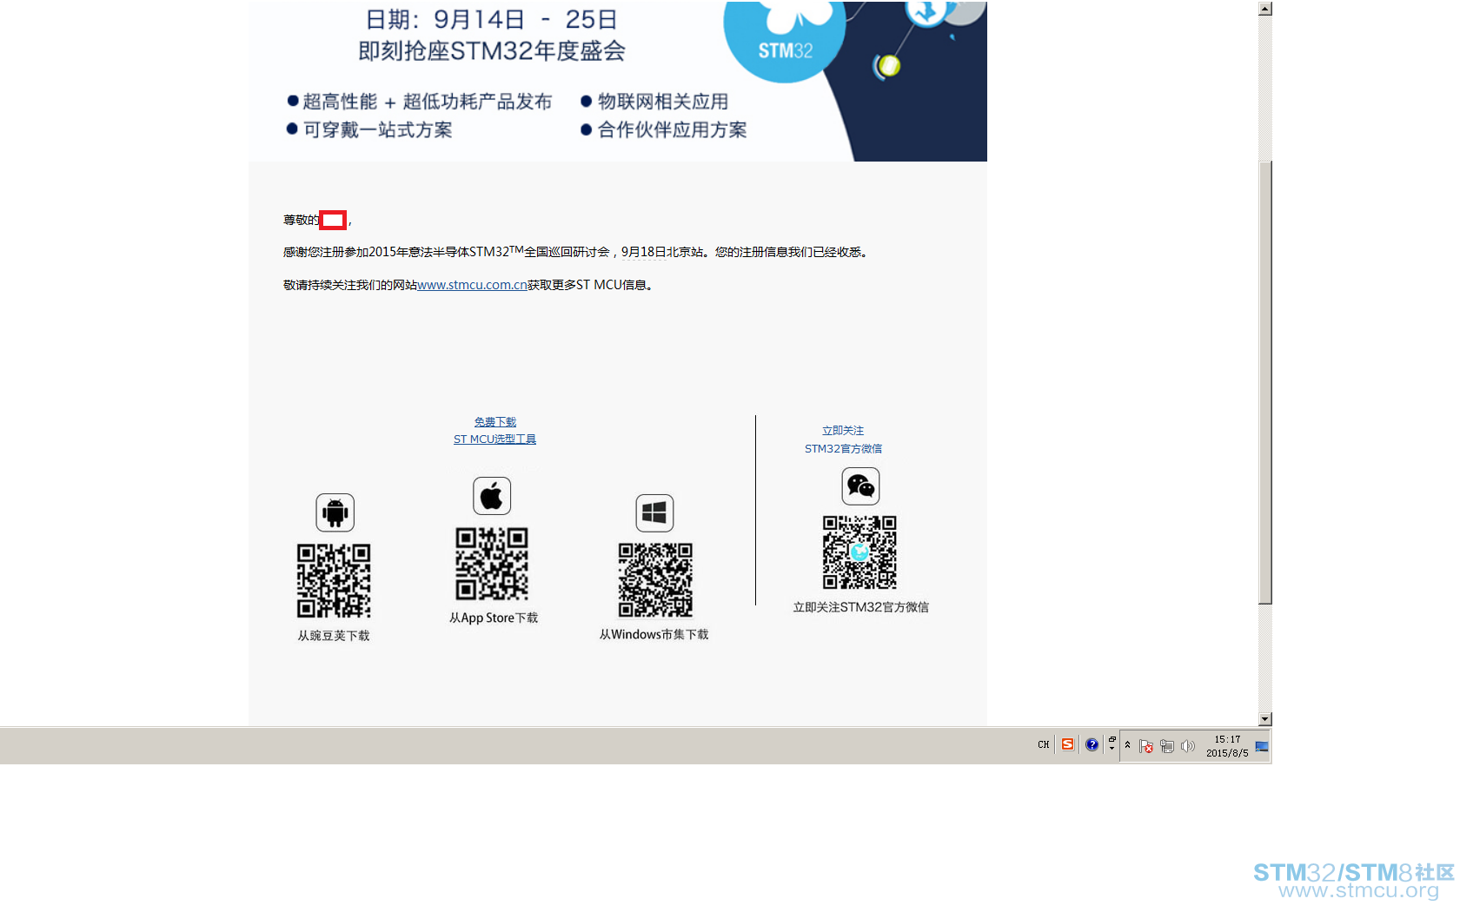Click the 立即关注 link
Image resolution: width=1460 pixels, height=912 pixels.
click(843, 431)
